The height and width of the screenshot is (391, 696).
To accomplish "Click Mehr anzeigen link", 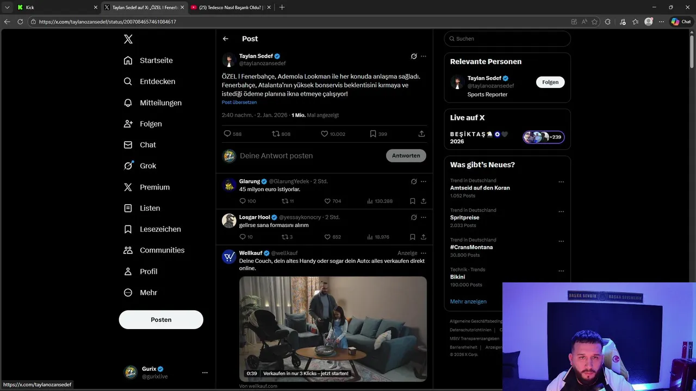I will pos(468,301).
